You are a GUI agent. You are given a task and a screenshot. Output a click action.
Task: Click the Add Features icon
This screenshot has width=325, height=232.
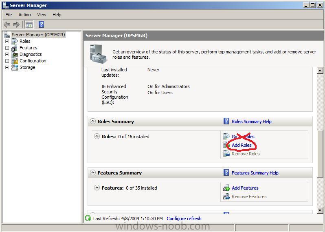226,188
